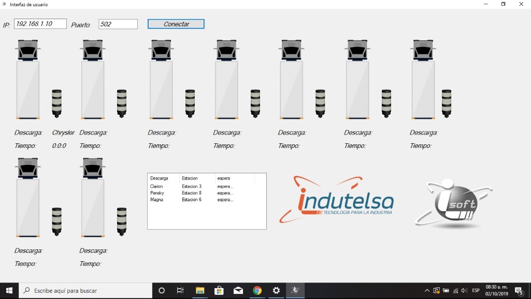Select the last truck in the top row

point(423,80)
